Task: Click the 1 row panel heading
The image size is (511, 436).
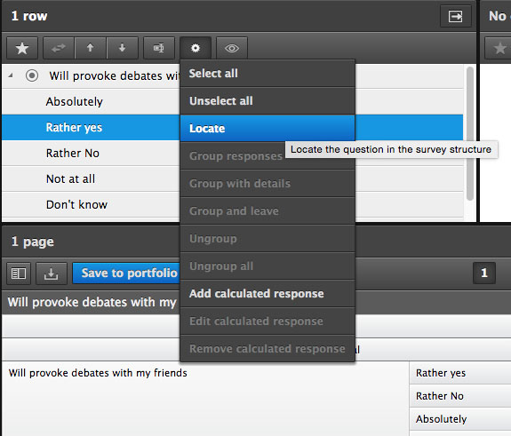Action: pos(29,16)
